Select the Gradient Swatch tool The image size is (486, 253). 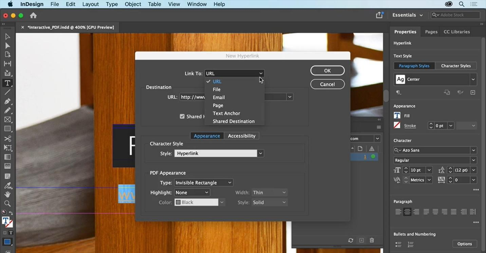pyautogui.click(x=7, y=156)
